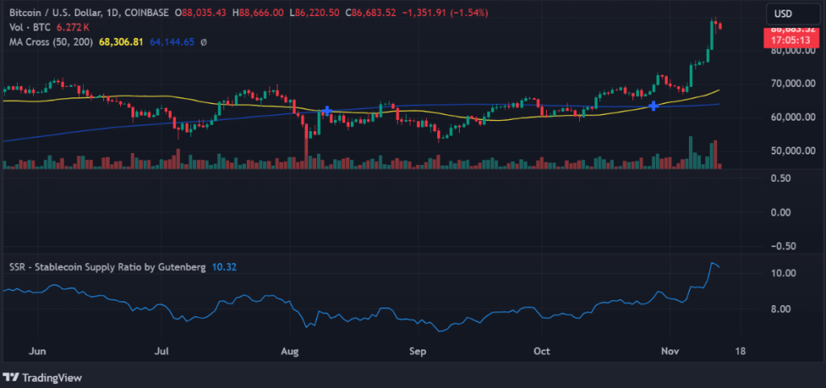826x388 pixels.
Task: Click the 0.00 label on the middle pane axis
Action: (x=779, y=213)
